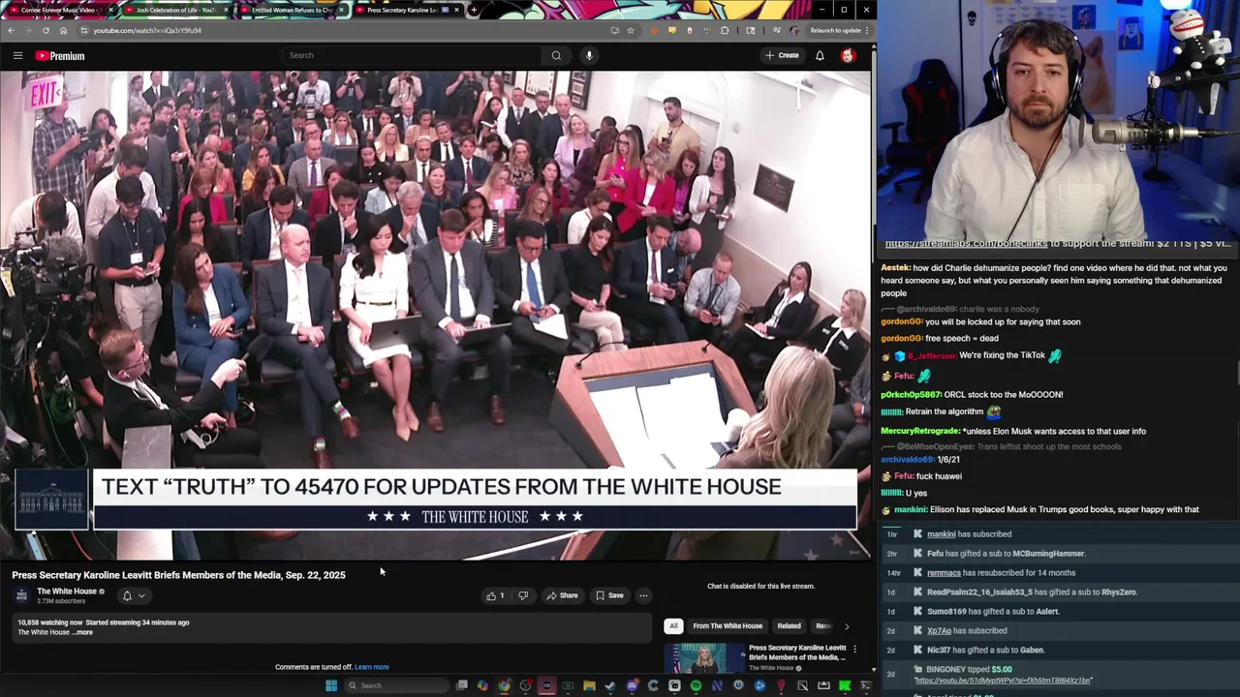Open YouTube notifications bell
The width and height of the screenshot is (1240, 697).
click(820, 55)
